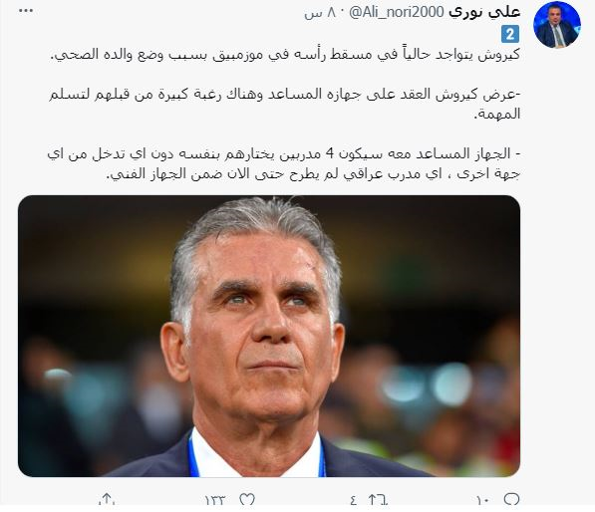Click the word المهمة ending second paragraph

coord(497,115)
